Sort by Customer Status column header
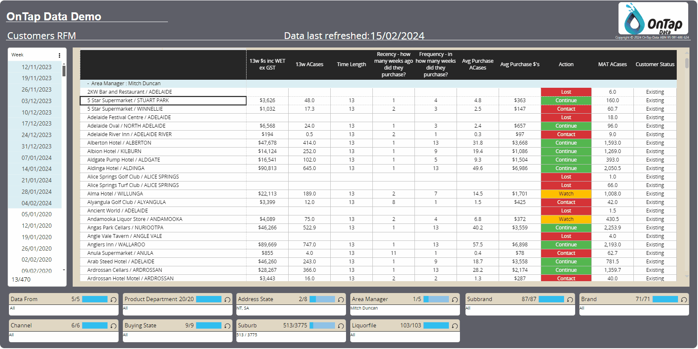Screen dimensions: 698x349 coord(655,64)
